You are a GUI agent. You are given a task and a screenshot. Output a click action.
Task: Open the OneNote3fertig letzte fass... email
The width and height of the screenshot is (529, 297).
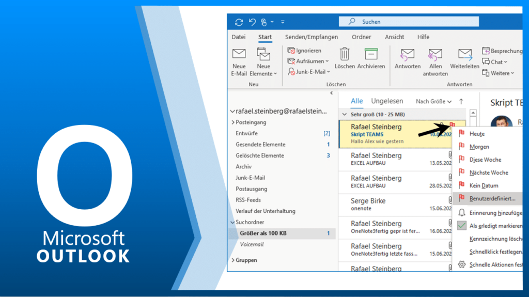[x=395, y=250]
